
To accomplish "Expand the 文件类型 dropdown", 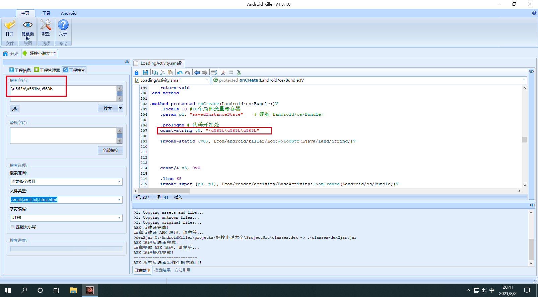I will [119, 200].
